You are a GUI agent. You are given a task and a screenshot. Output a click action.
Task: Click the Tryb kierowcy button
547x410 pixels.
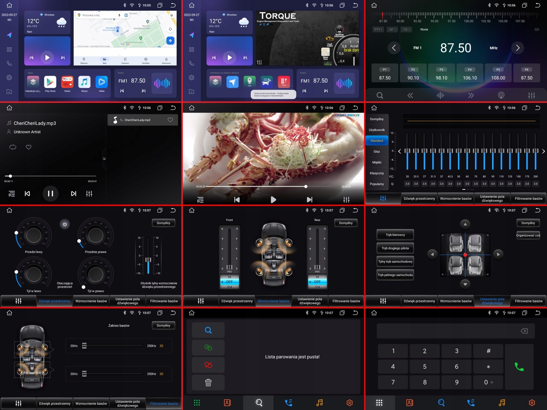point(395,235)
